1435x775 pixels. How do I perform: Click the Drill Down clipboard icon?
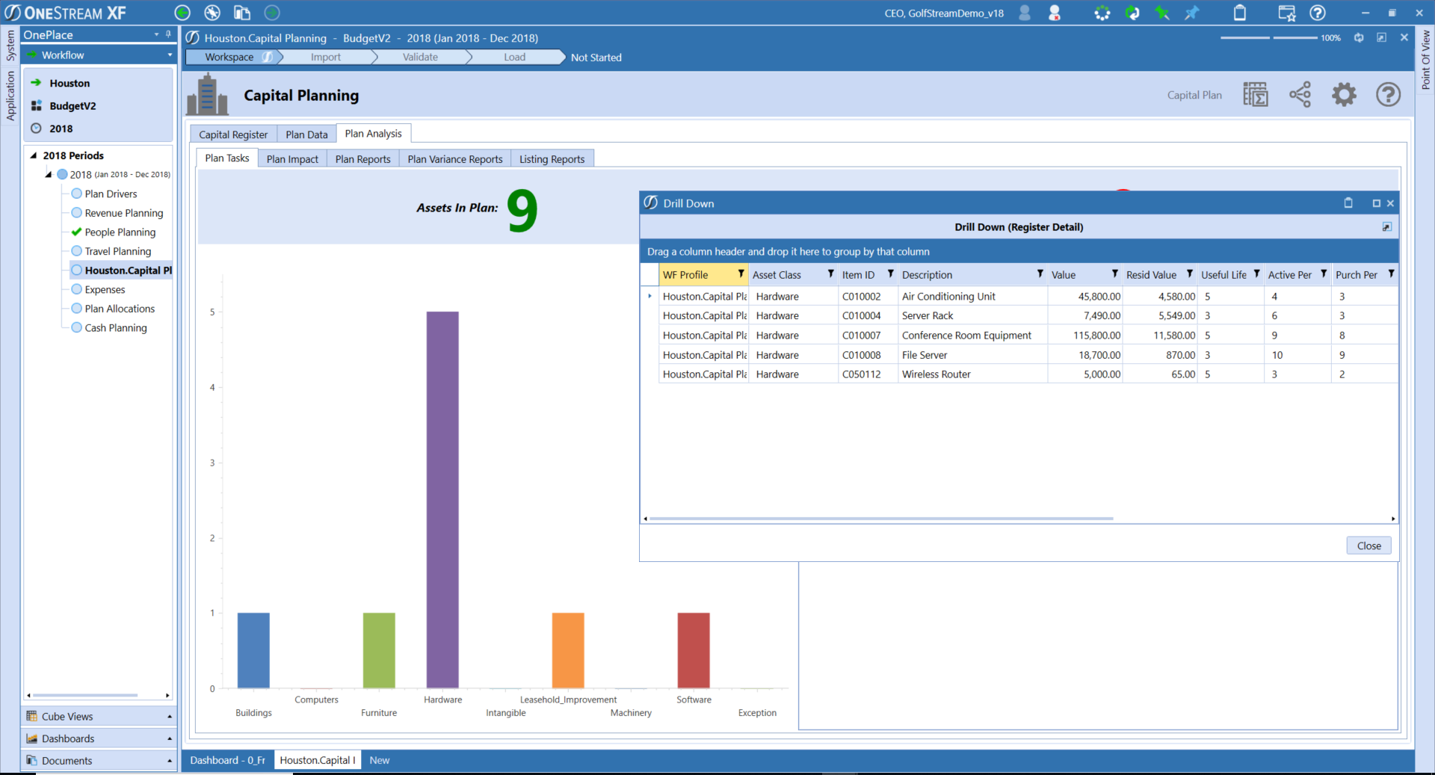[x=1348, y=203]
